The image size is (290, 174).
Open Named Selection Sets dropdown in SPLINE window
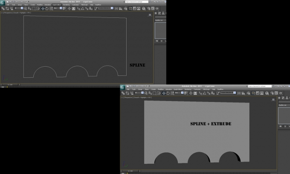(x=106, y=8)
